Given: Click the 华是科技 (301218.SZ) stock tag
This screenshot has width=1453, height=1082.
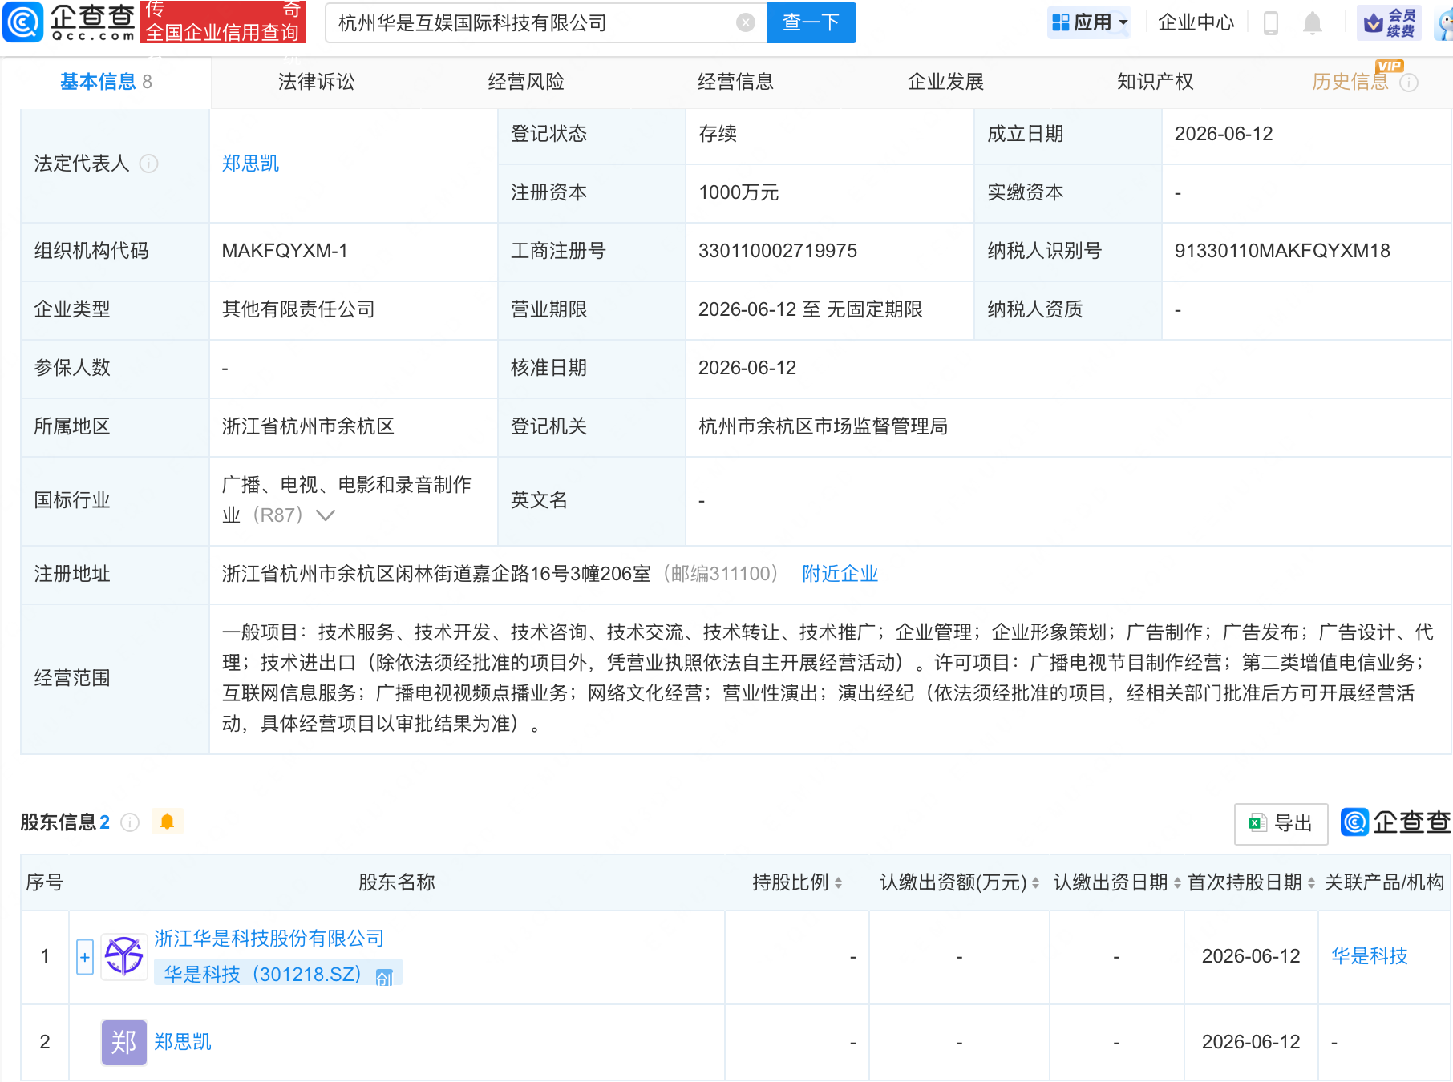Looking at the screenshot, I should (x=277, y=974).
